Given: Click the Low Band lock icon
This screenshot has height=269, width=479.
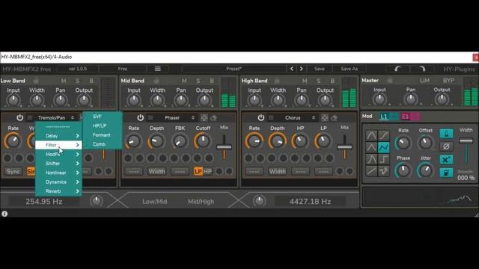Looking at the screenshot, I should 36,81.
